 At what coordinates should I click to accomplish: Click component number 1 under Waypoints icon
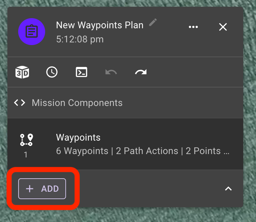[26, 154]
